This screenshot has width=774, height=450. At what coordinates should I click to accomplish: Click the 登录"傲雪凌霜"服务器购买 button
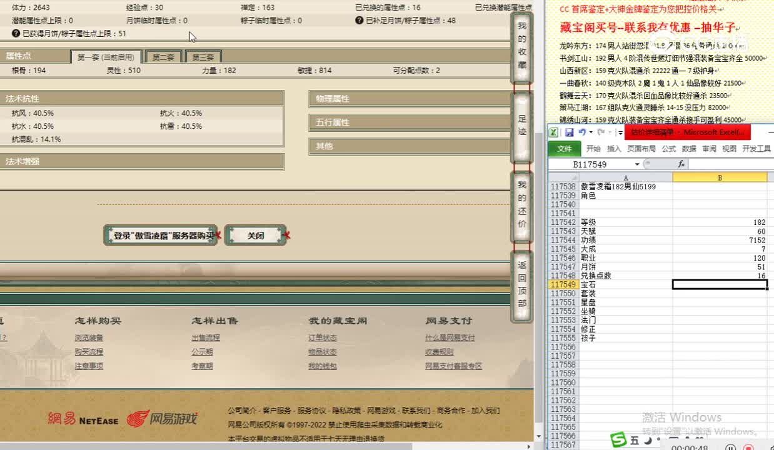pos(161,236)
